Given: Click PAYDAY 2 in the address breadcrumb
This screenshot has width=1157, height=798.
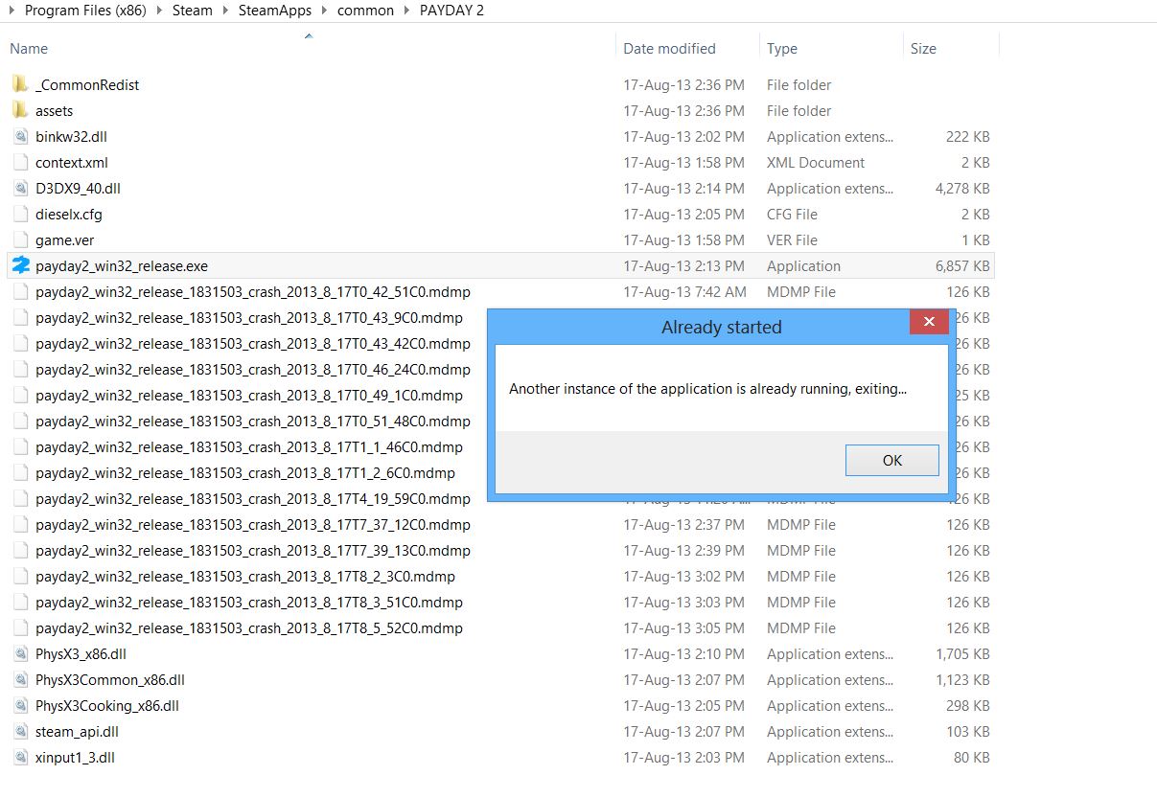Looking at the screenshot, I should pos(451,11).
